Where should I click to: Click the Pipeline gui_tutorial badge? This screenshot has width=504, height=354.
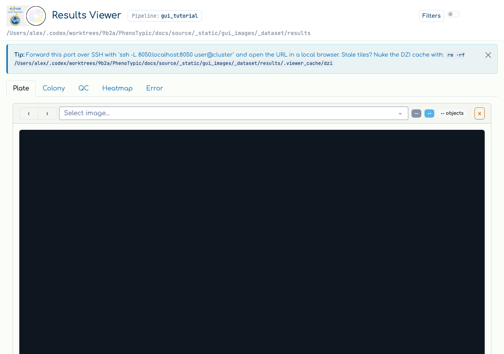(x=165, y=16)
